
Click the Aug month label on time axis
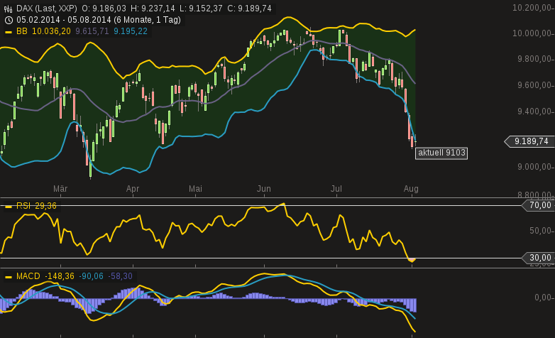click(x=411, y=189)
